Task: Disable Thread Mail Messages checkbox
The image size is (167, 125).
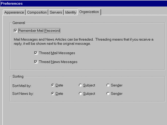Action: tap(36, 53)
